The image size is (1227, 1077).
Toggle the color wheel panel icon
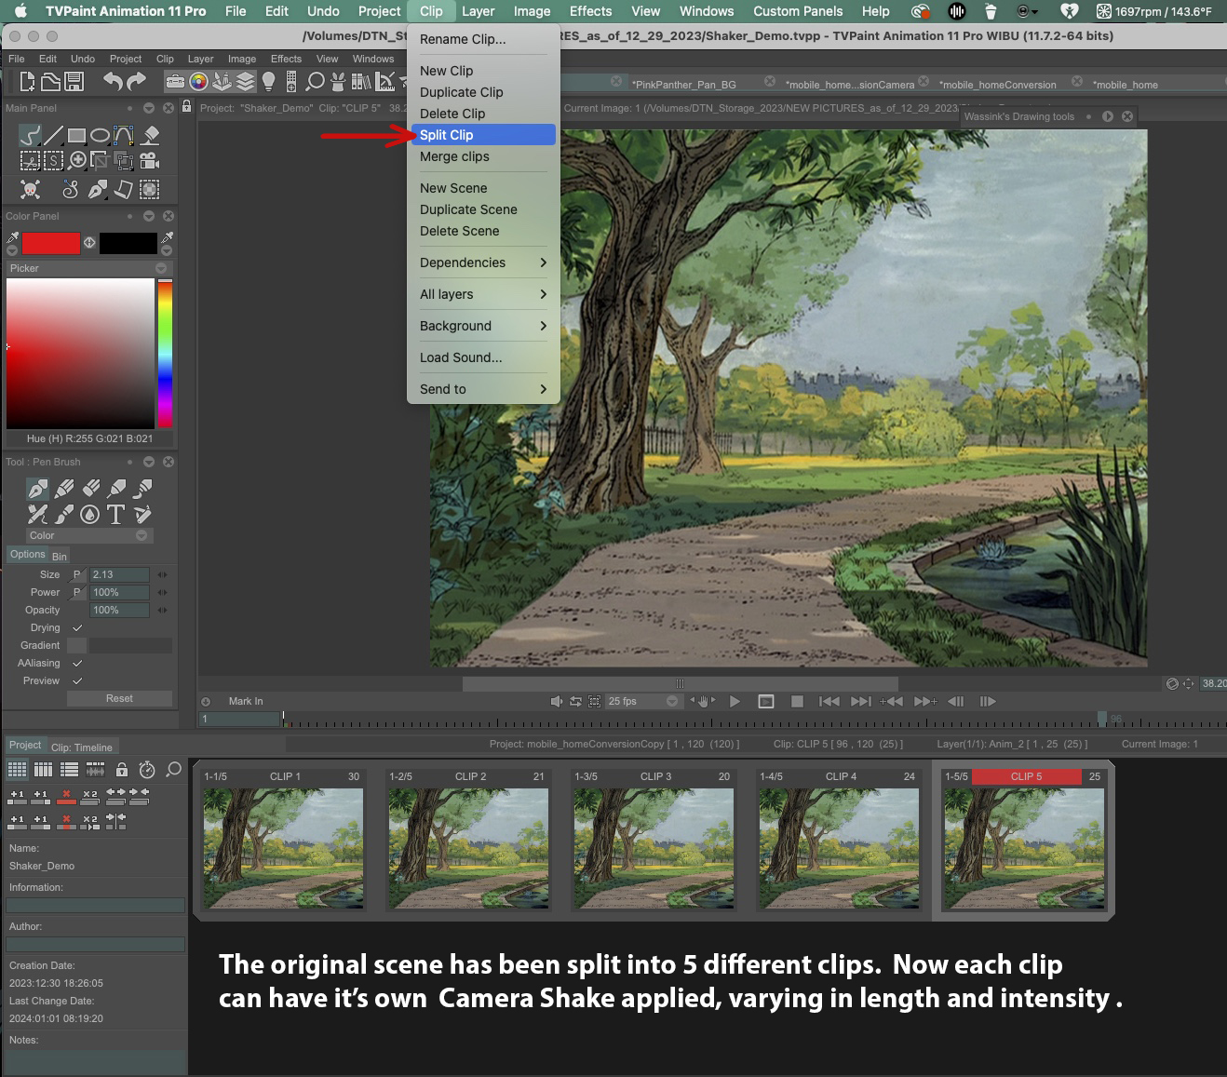coord(197,82)
